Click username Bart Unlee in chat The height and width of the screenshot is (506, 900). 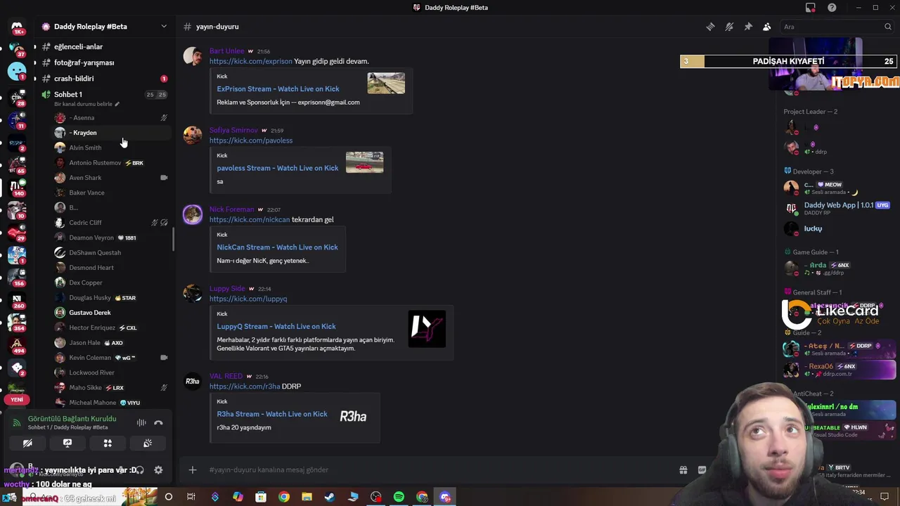click(x=226, y=51)
